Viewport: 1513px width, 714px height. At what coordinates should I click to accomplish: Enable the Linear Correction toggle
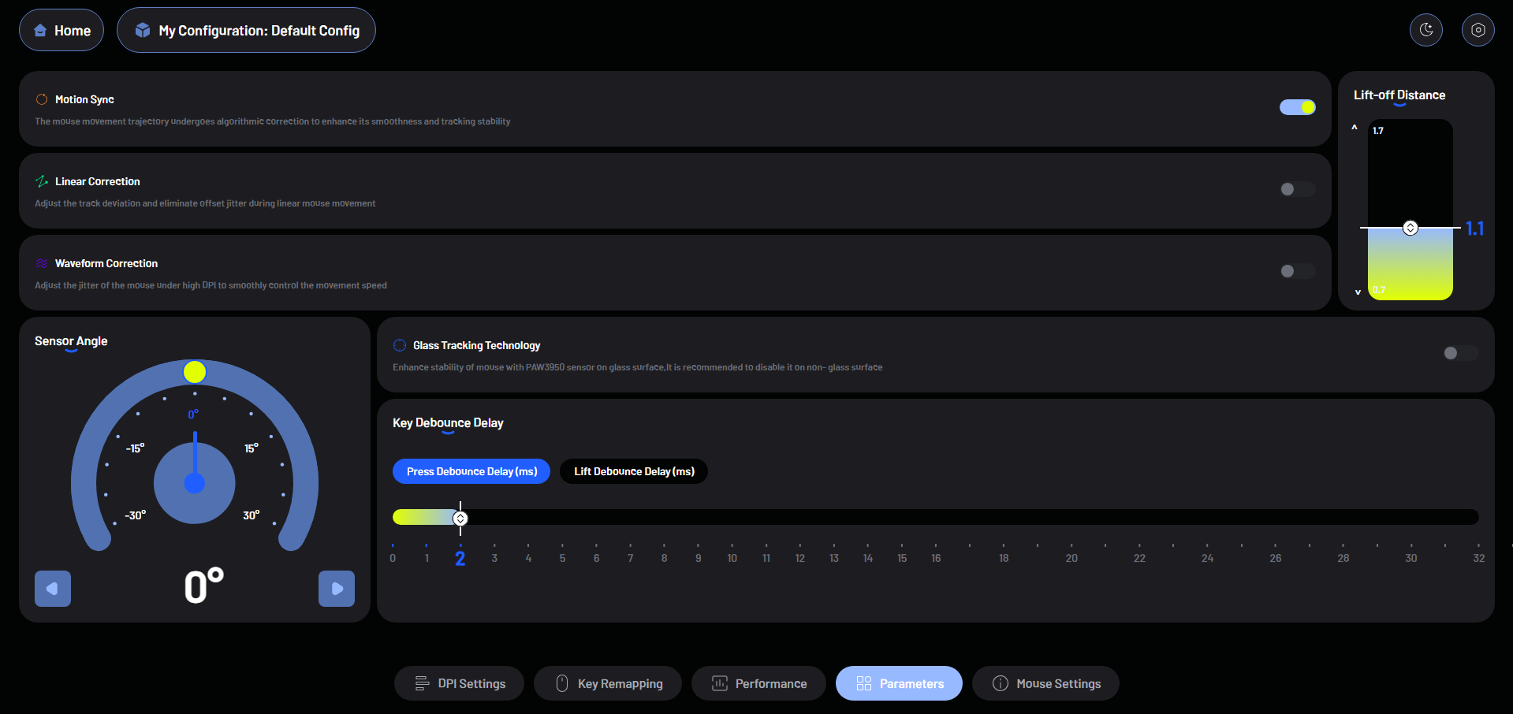coord(1297,189)
